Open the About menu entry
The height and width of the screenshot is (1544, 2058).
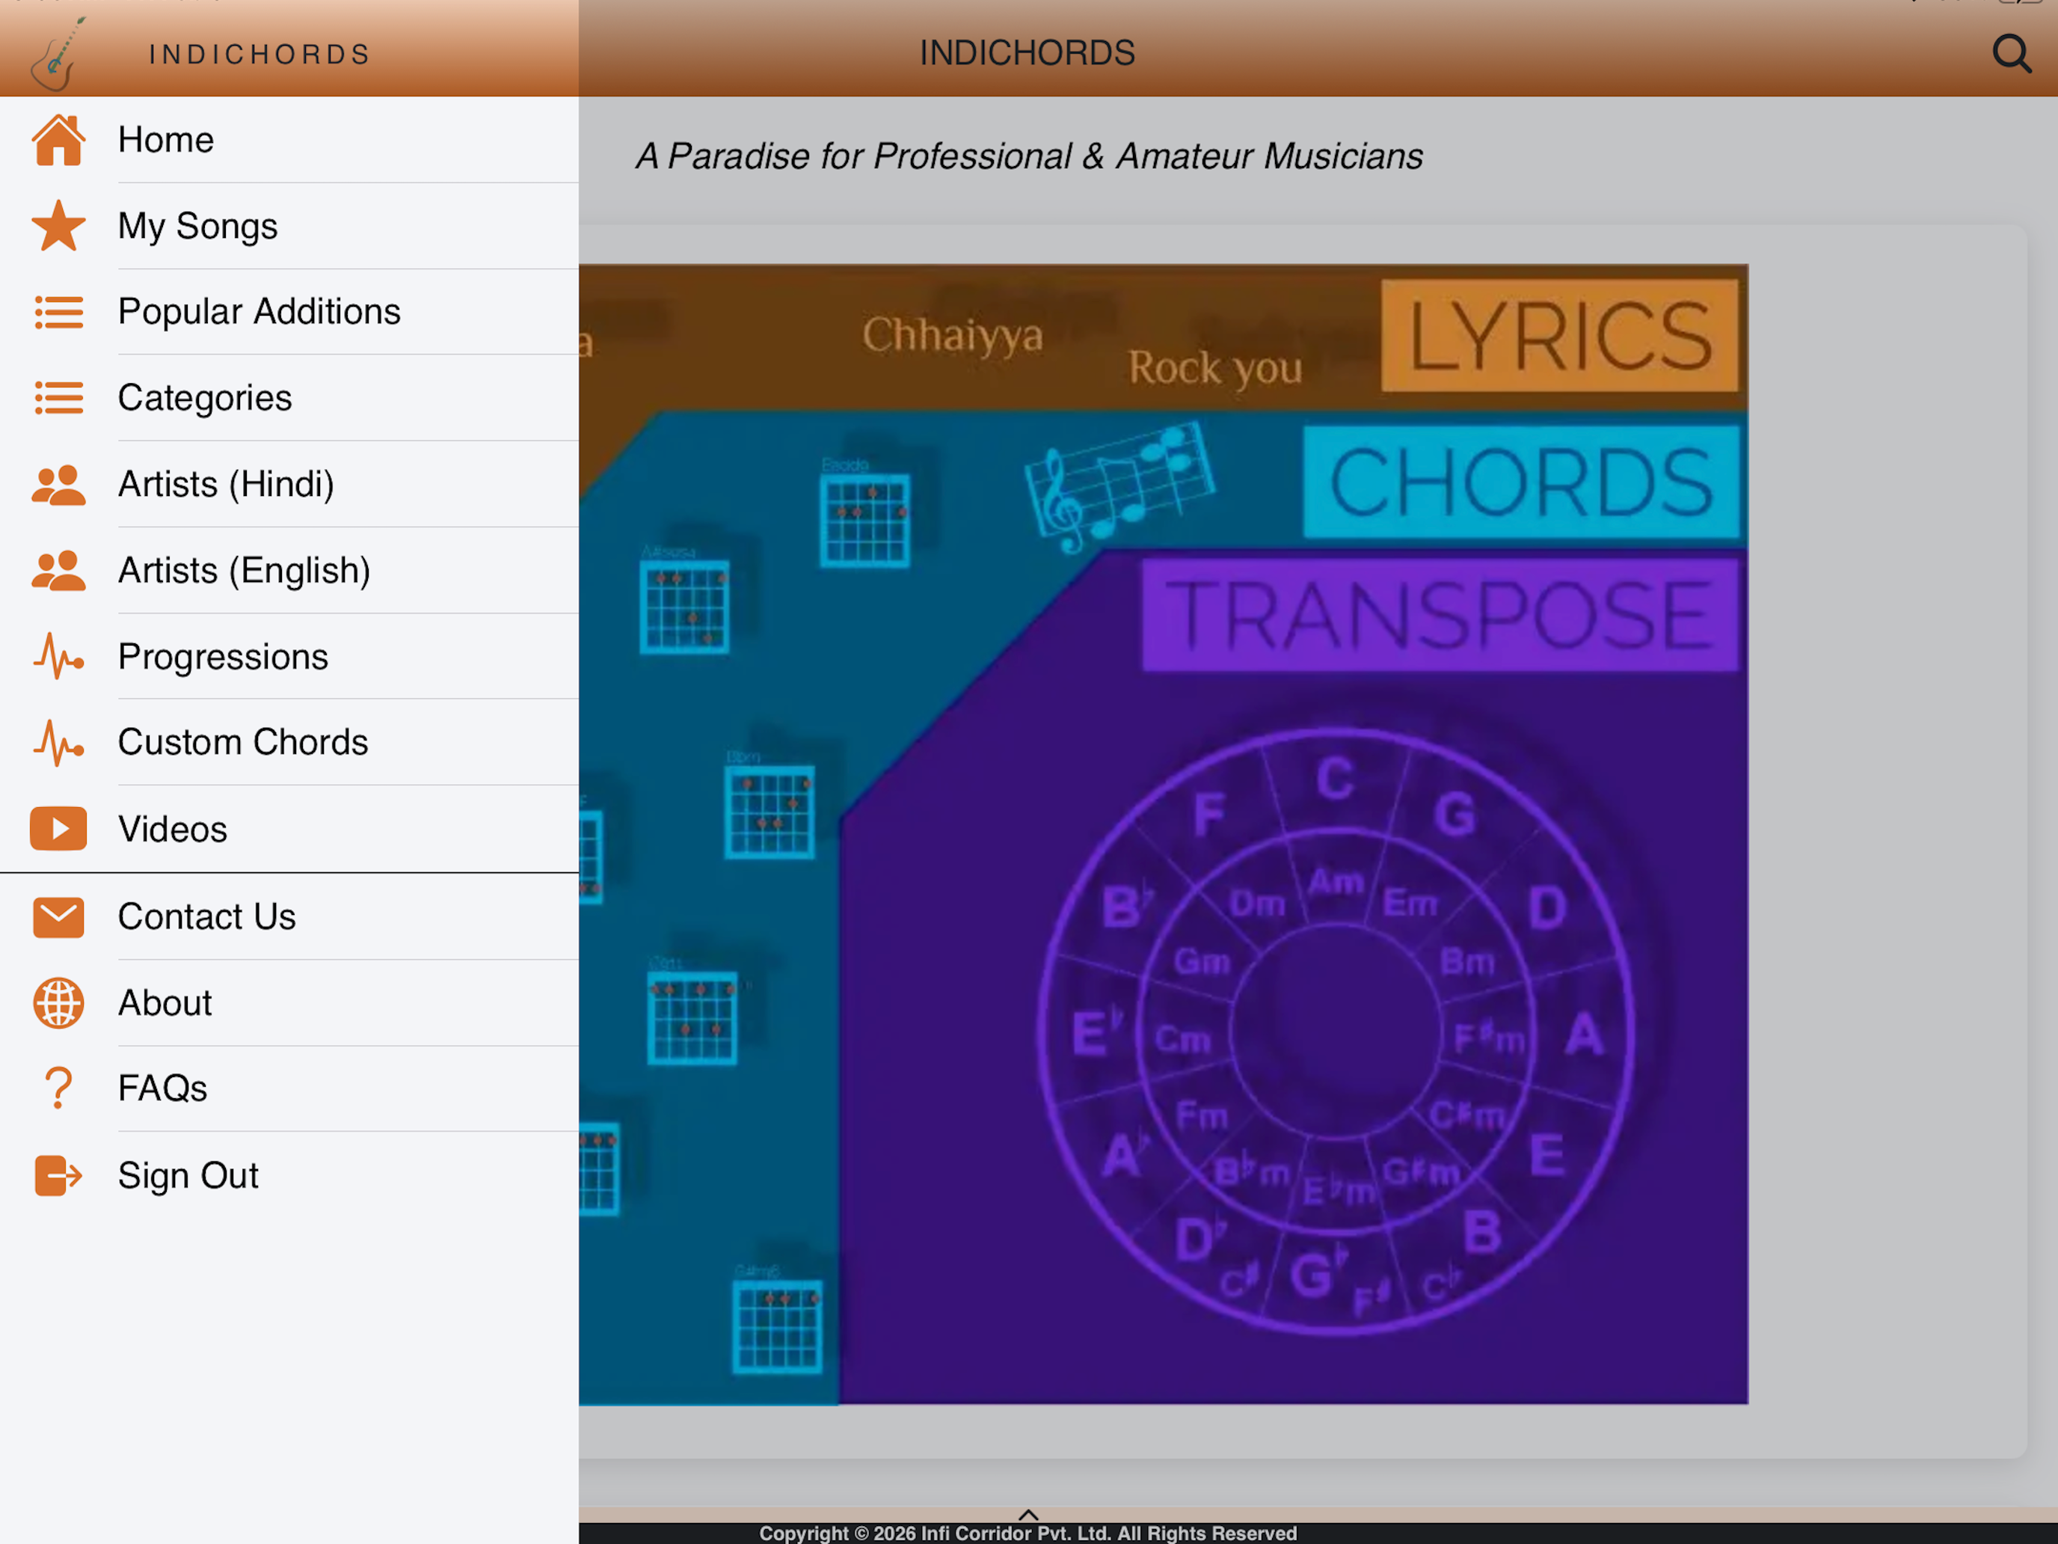pyautogui.click(x=289, y=1003)
